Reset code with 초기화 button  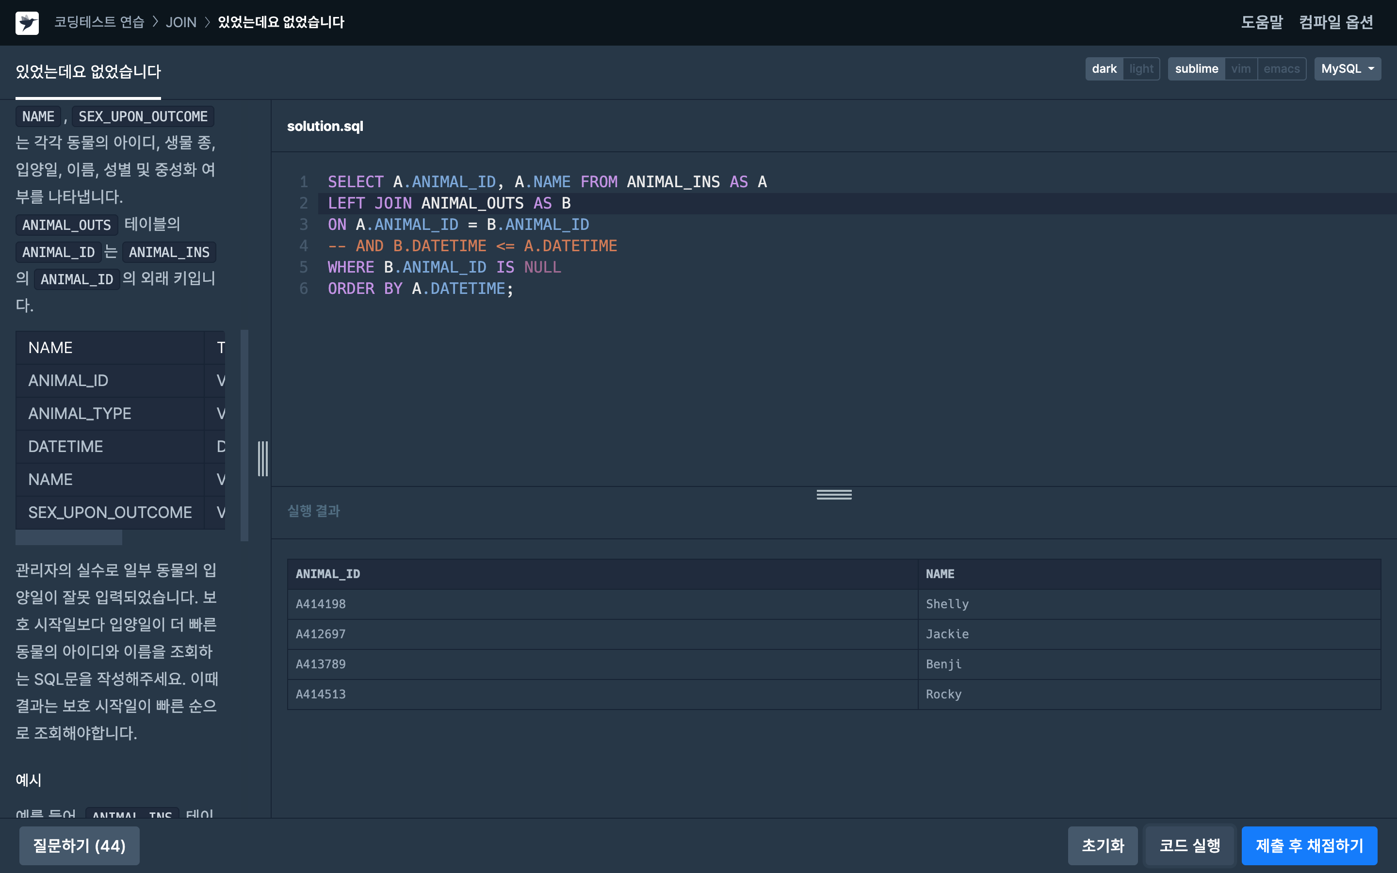coord(1102,845)
